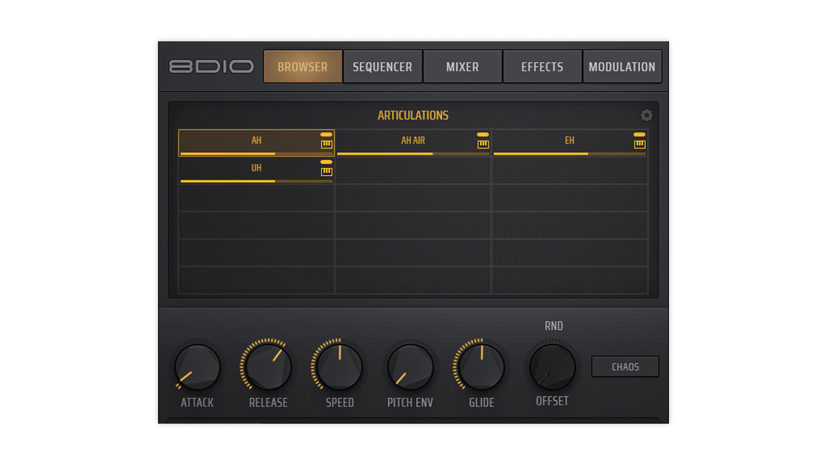Image resolution: width=827 pixels, height=465 pixels.
Task: Click the RND Offset knob
Action: 552,366
